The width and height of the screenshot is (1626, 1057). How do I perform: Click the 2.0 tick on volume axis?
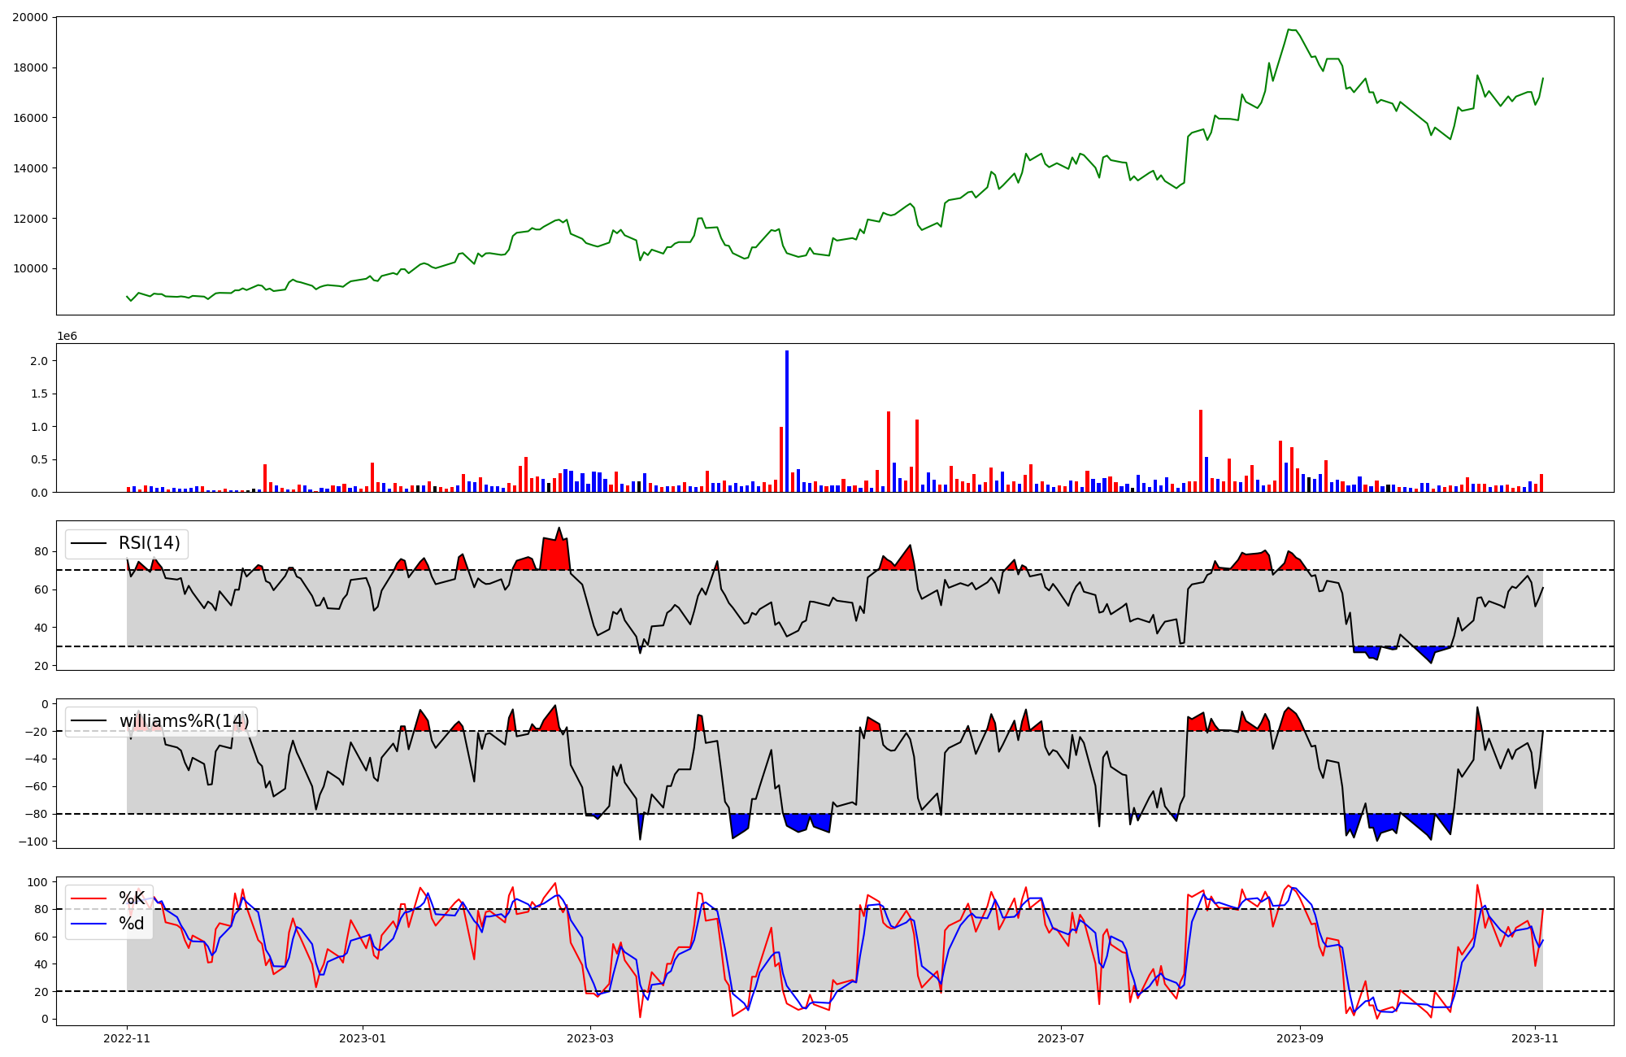(37, 361)
